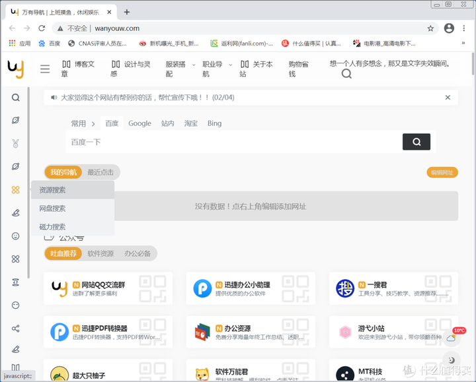
Task: Click the sidebar vertical scrollbar
Action: click(x=28, y=183)
